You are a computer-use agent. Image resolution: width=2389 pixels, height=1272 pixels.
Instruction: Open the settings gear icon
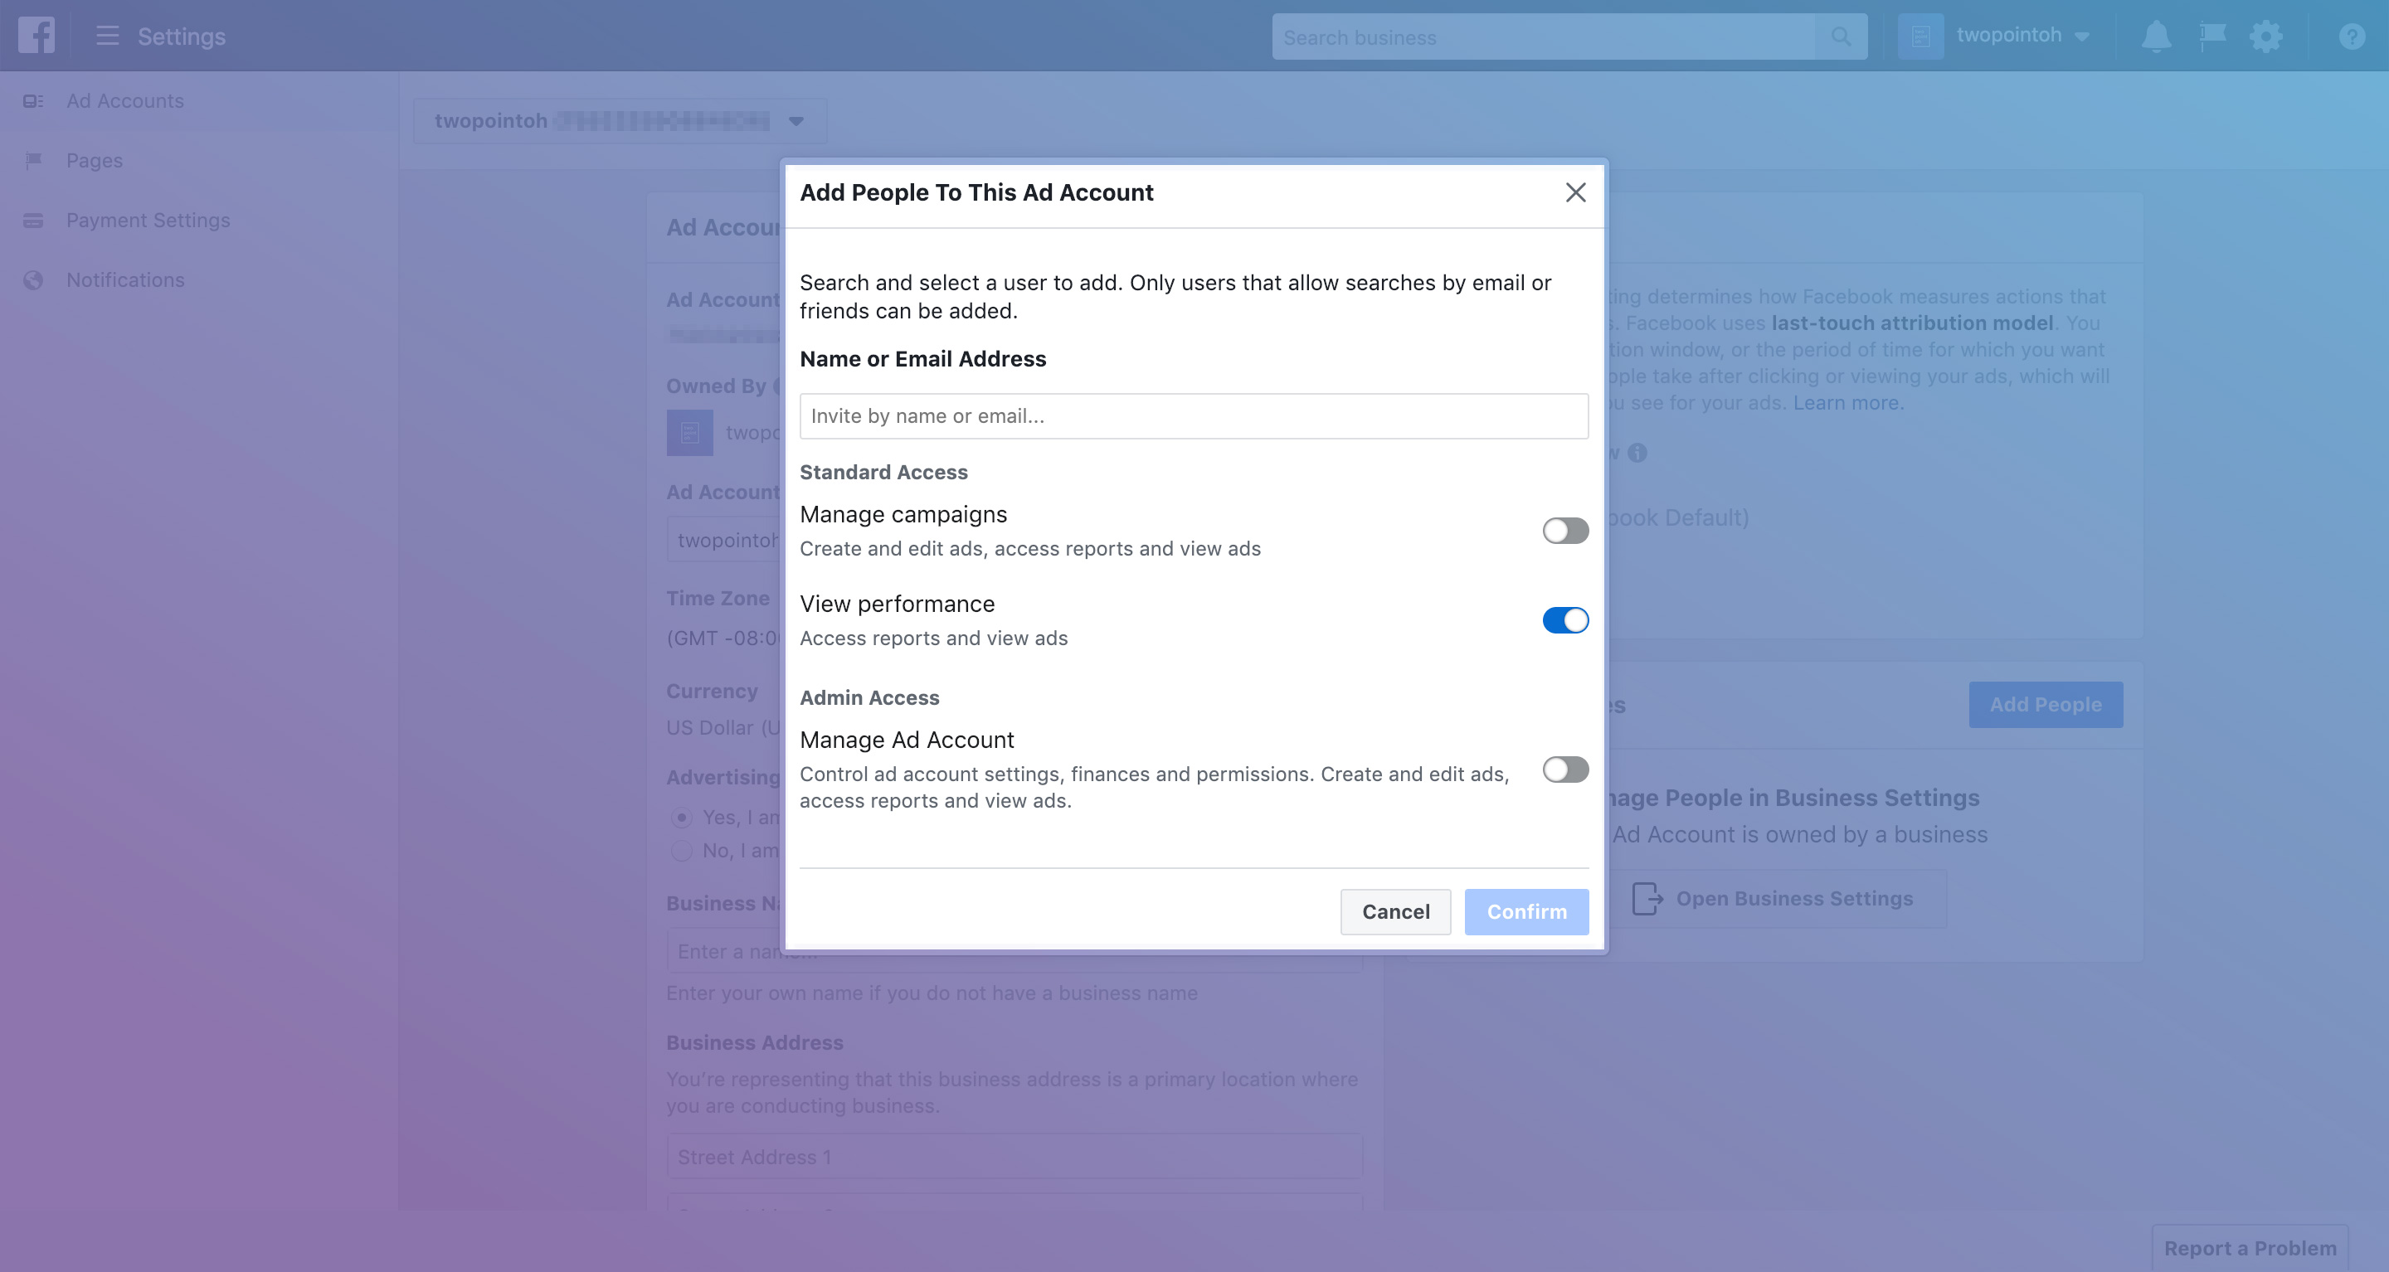point(2265,37)
